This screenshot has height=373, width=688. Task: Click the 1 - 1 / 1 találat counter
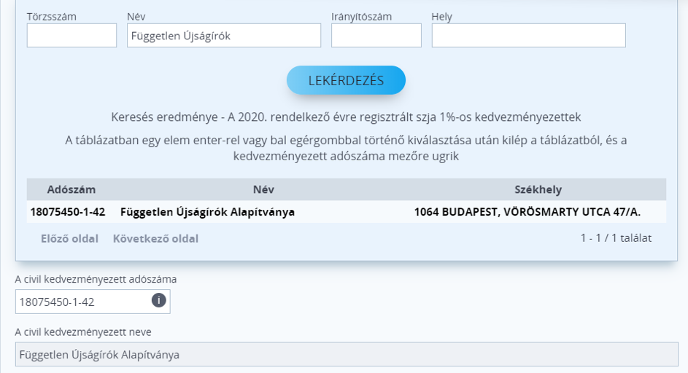[x=615, y=237]
